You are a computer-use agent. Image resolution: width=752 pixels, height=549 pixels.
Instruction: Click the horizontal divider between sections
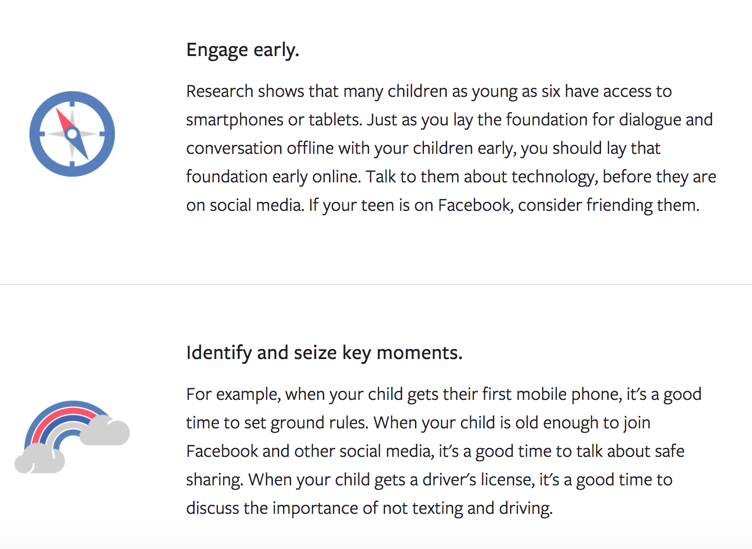[376, 284]
